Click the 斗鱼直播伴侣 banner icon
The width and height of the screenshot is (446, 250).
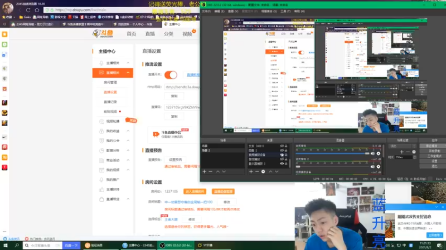pyautogui.click(x=156, y=134)
